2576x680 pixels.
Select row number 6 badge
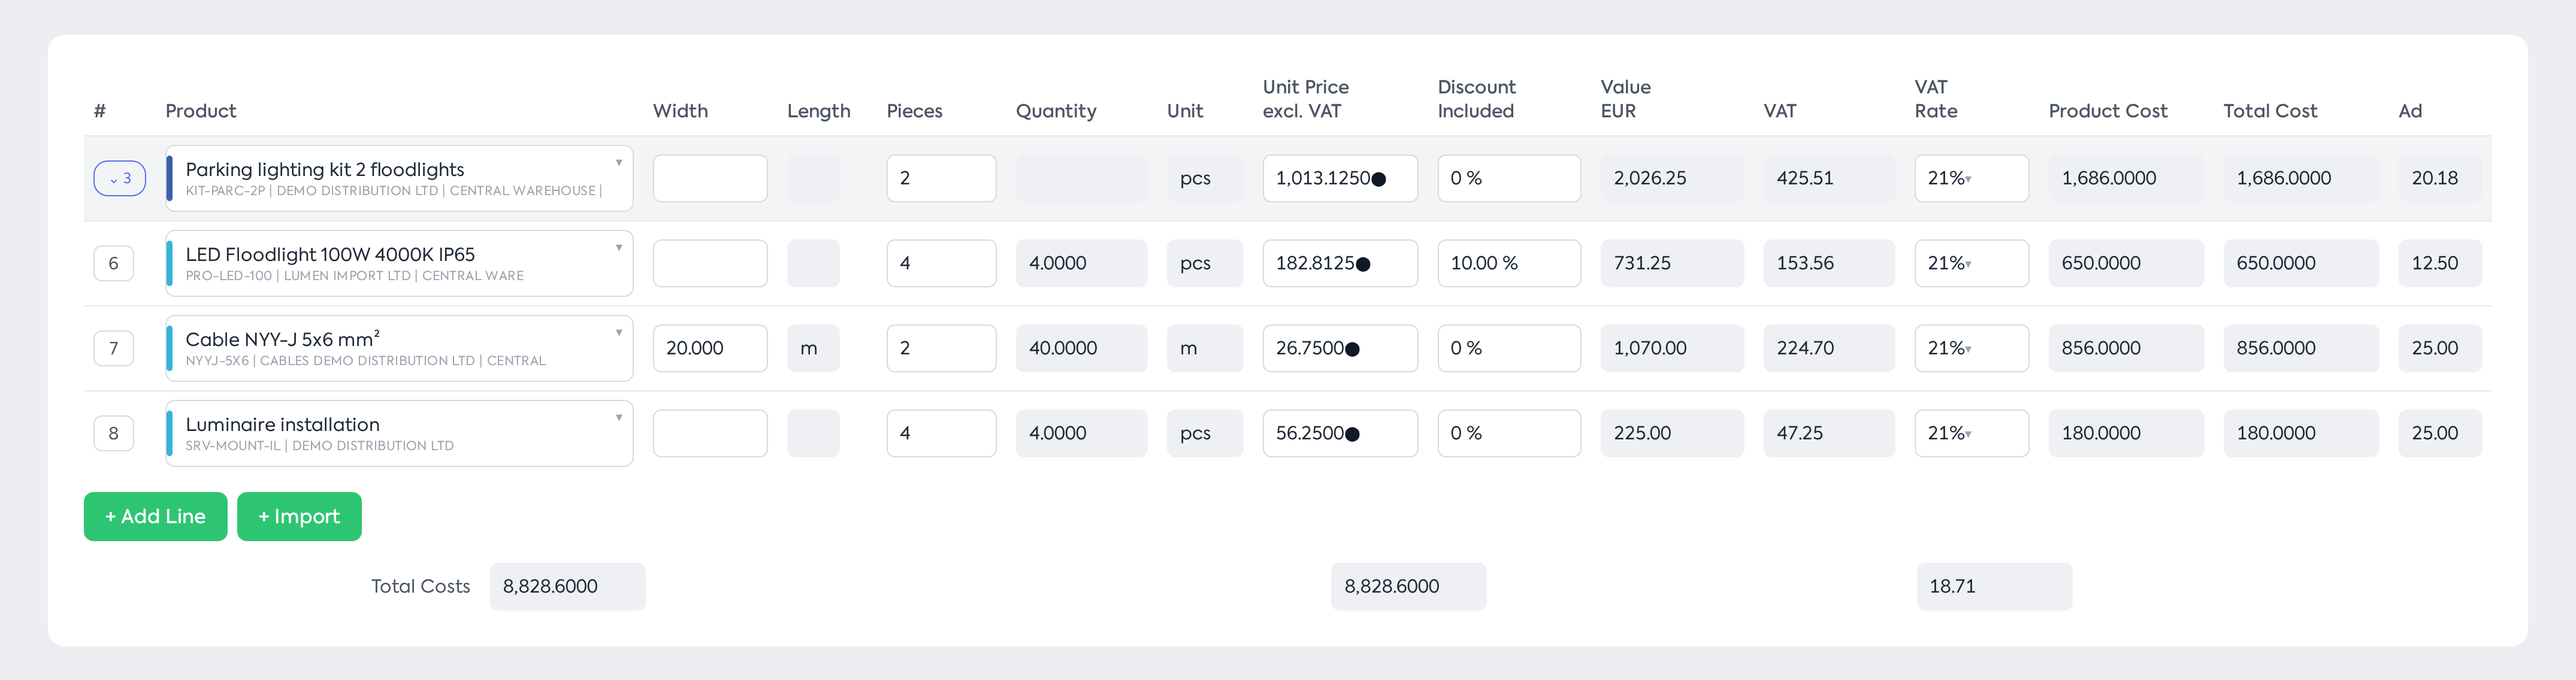(114, 263)
